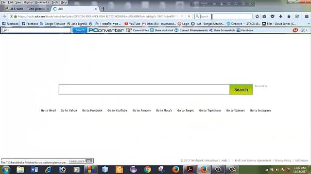Viewport: 311px width, 174px height.
Task: Open the Edit menu
Action: 10,2
